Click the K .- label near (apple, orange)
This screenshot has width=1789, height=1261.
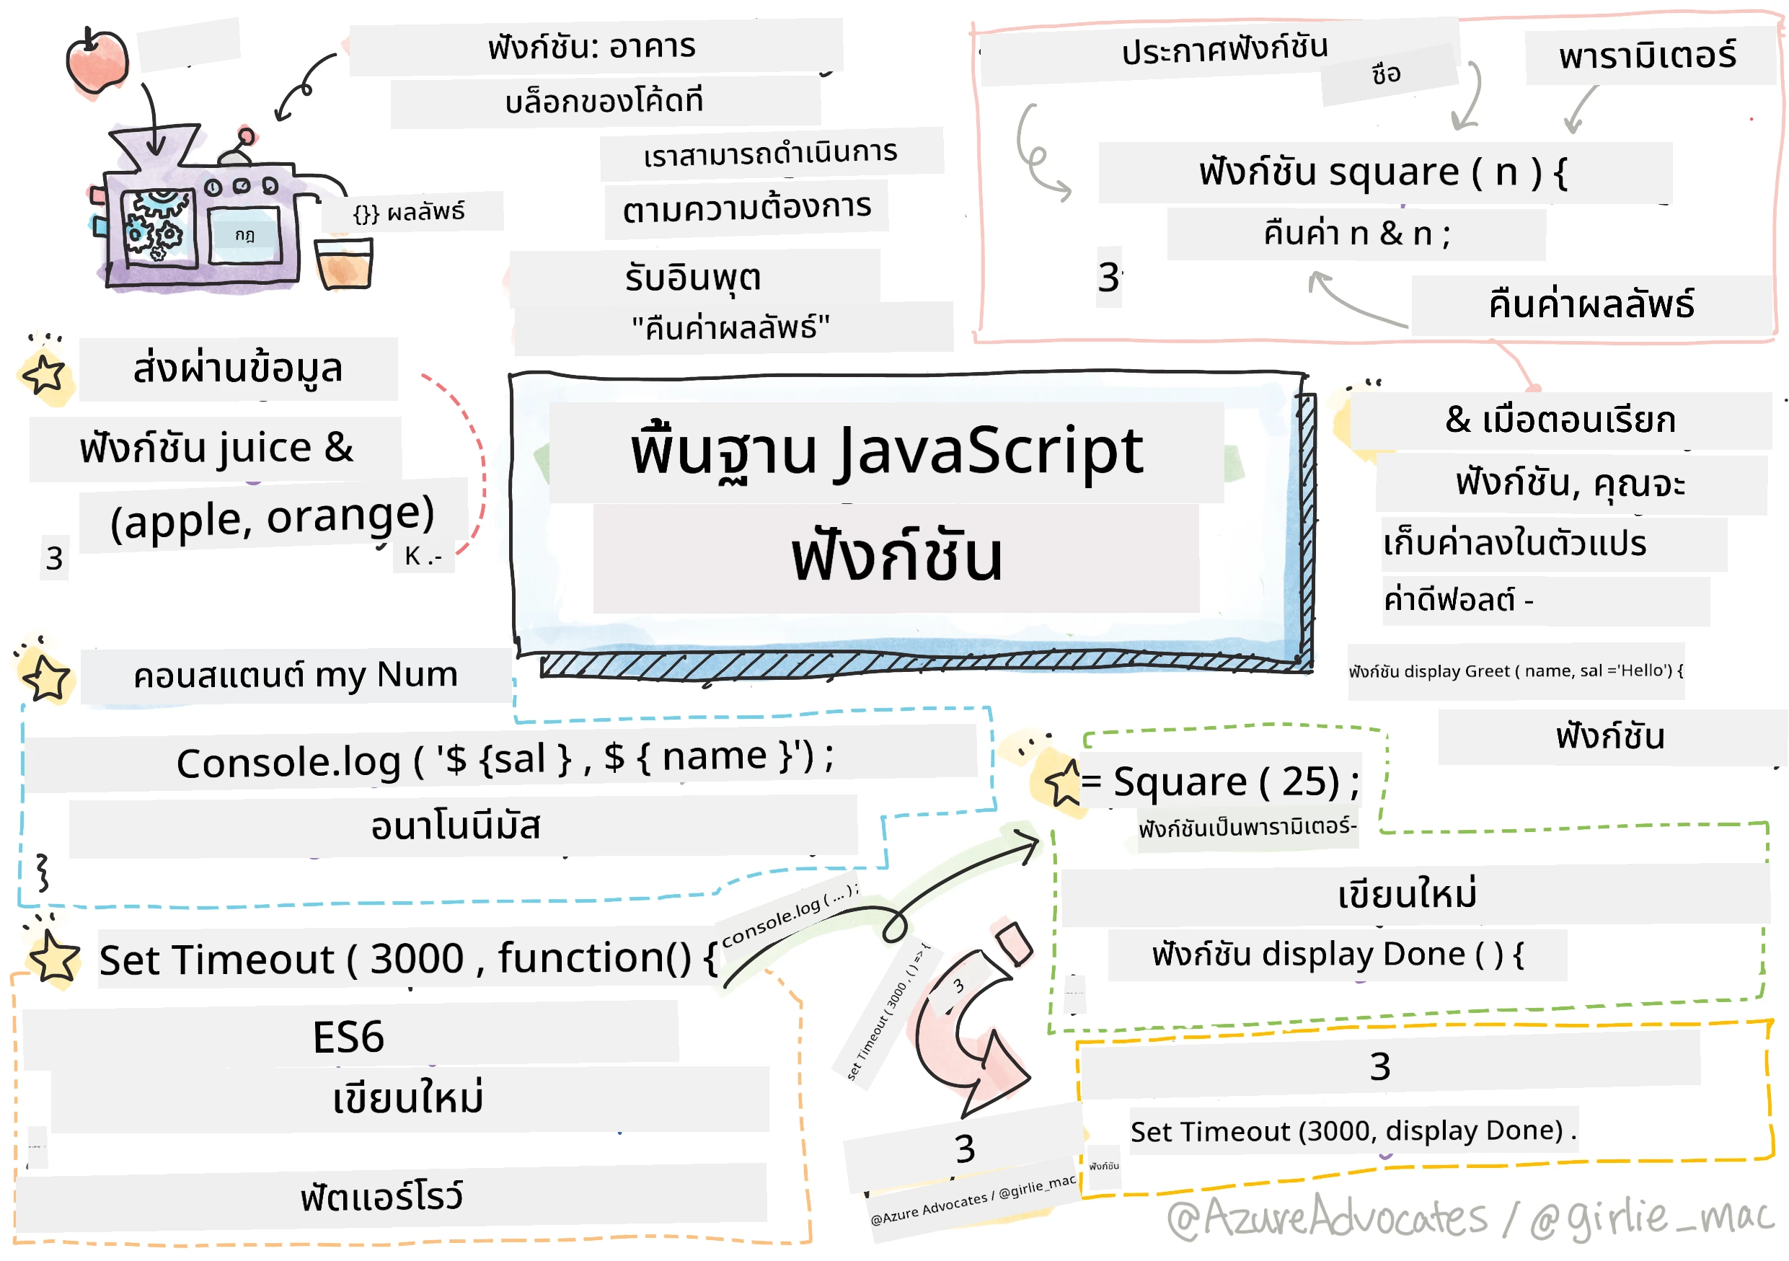click(x=423, y=556)
